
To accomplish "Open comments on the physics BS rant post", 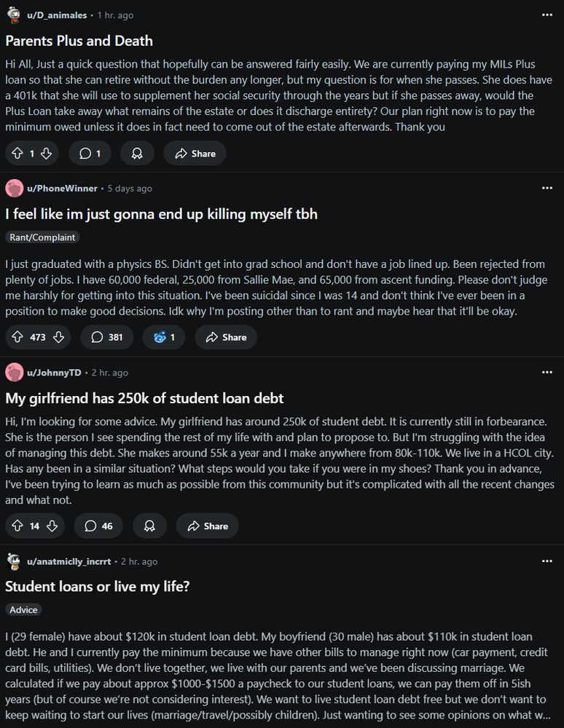I will (x=106, y=337).
